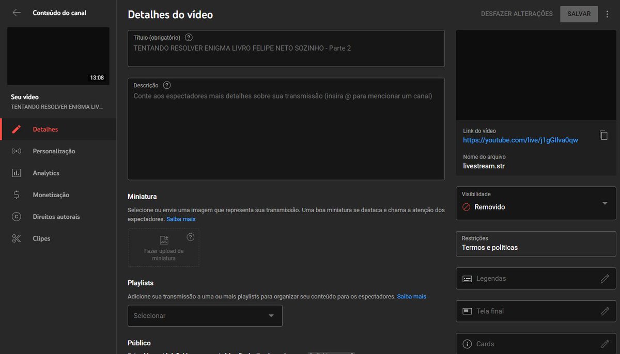This screenshot has height=354, width=620.
Task: Open the help icon beside Título
Action: (189, 37)
